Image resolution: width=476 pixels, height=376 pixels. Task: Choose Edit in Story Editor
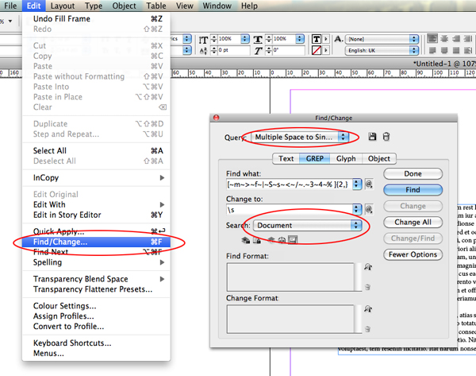point(96,215)
